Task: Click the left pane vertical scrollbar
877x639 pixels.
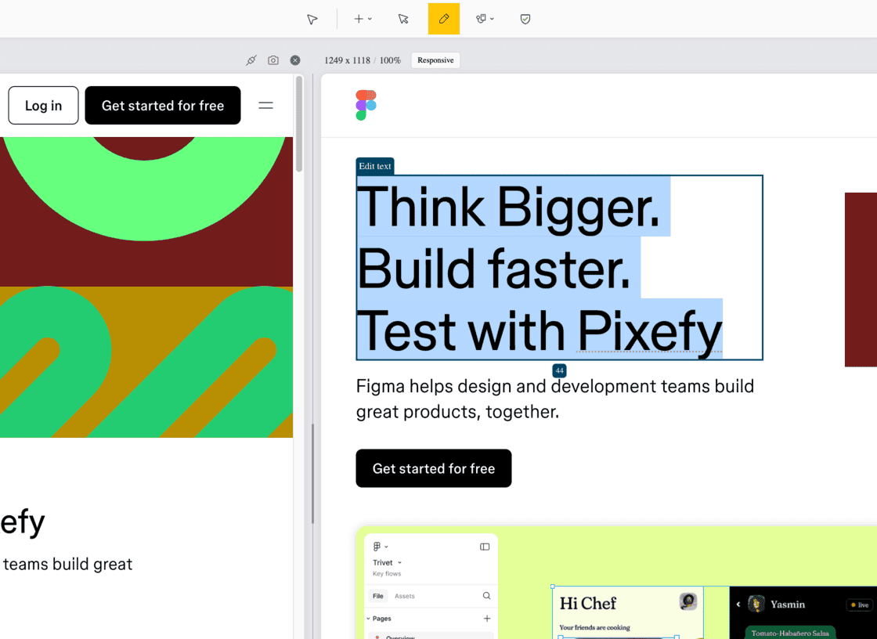Action: pyautogui.click(x=299, y=125)
